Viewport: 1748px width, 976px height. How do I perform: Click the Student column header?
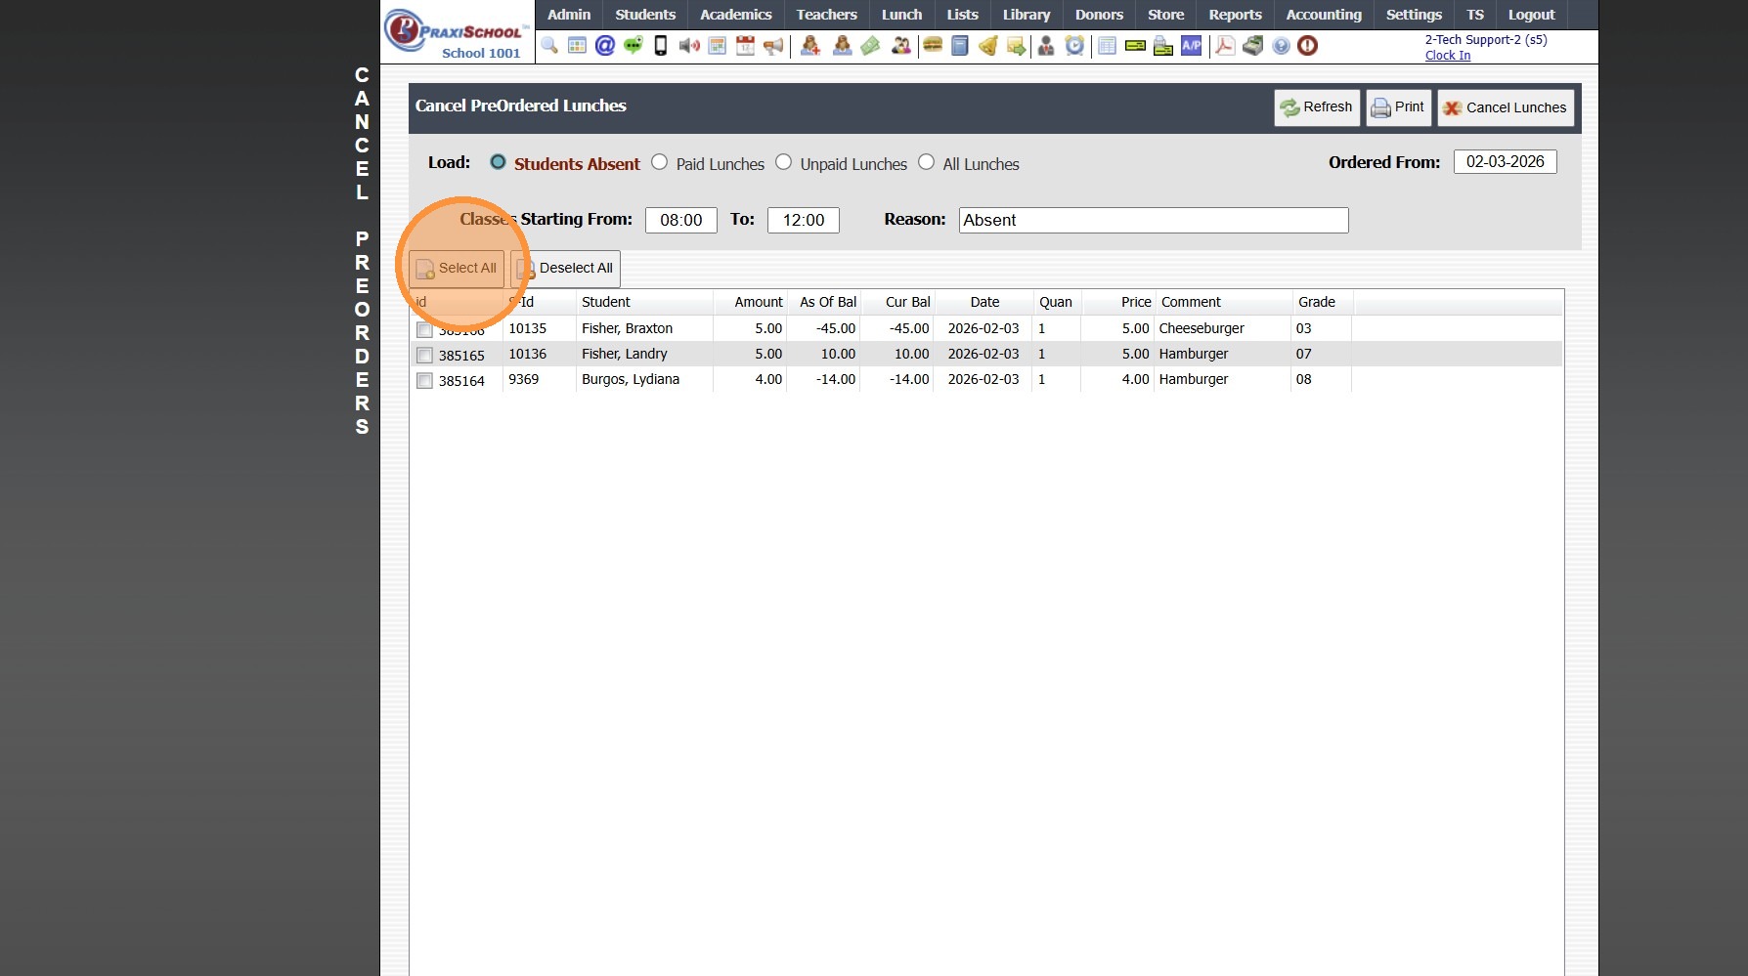pos(606,302)
